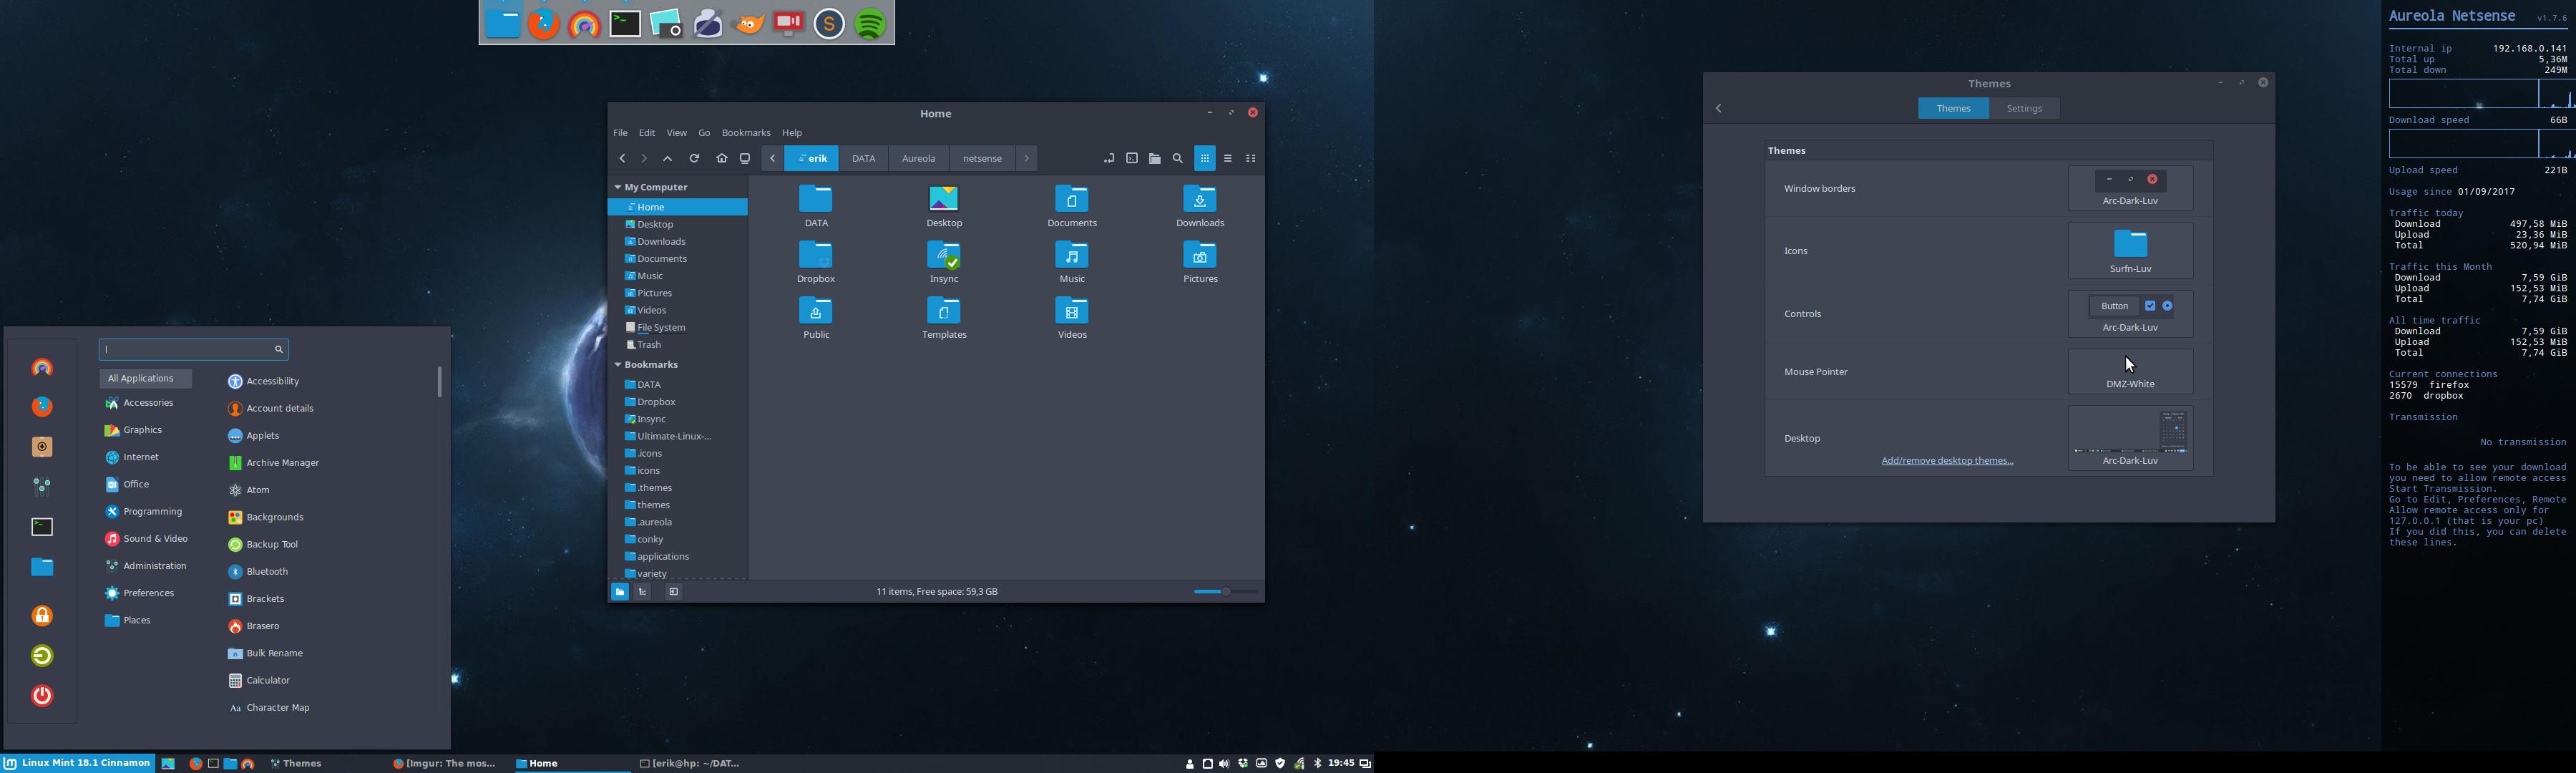This screenshot has height=773, width=2576.
Task: Go forward in Home file manager
Action: point(644,159)
